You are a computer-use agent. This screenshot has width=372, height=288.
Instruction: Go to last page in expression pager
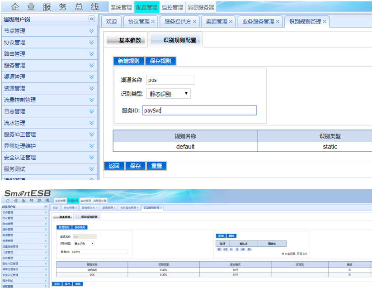pos(249,249)
